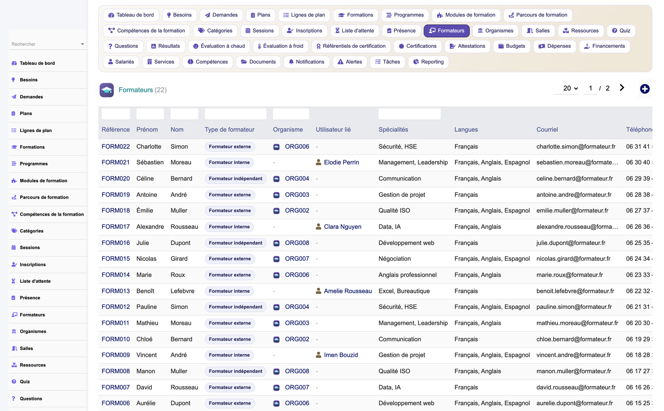Image resolution: width=664 pixels, height=411 pixels.
Task: Click the Spécialités column filter field
Action: click(x=409, y=114)
